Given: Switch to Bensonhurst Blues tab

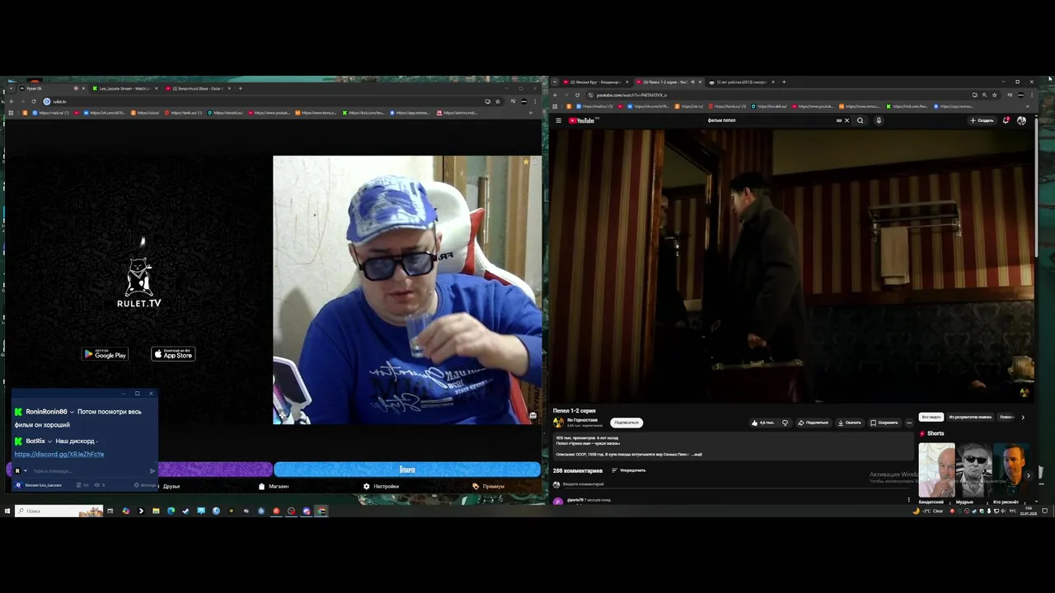Looking at the screenshot, I should (x=196, y=88).
